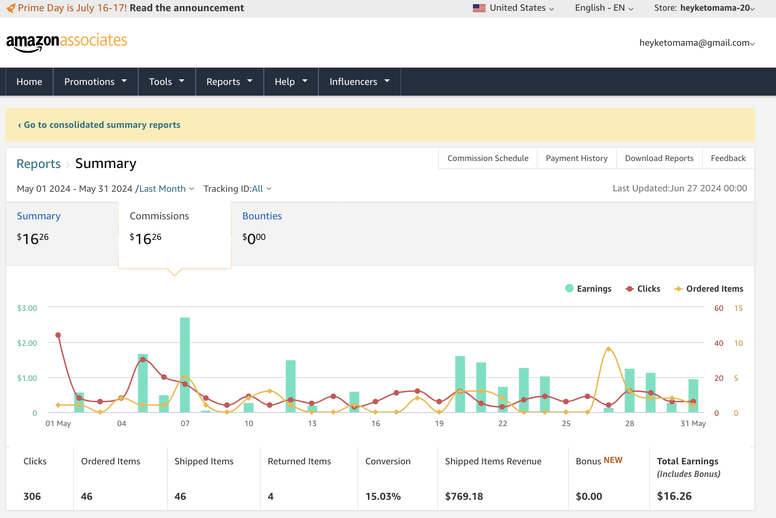Viewport: 776px width, 518px height.
Task: Open the heyketomama@gmail.com account menu
Action: 697,43
